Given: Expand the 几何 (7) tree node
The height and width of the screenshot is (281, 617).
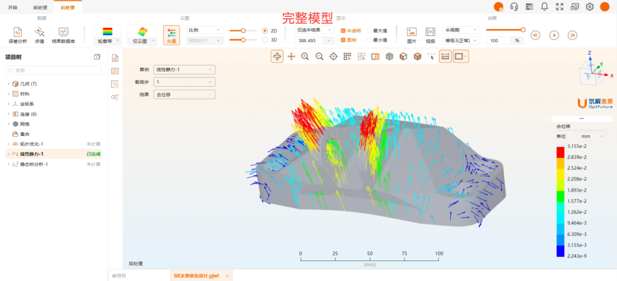Looking at the screenshot, I should click(9, 84).
